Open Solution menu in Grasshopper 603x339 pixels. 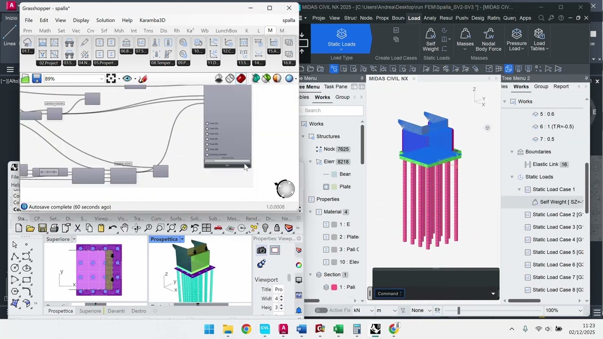pyautogui.click(x=106, y=20)
